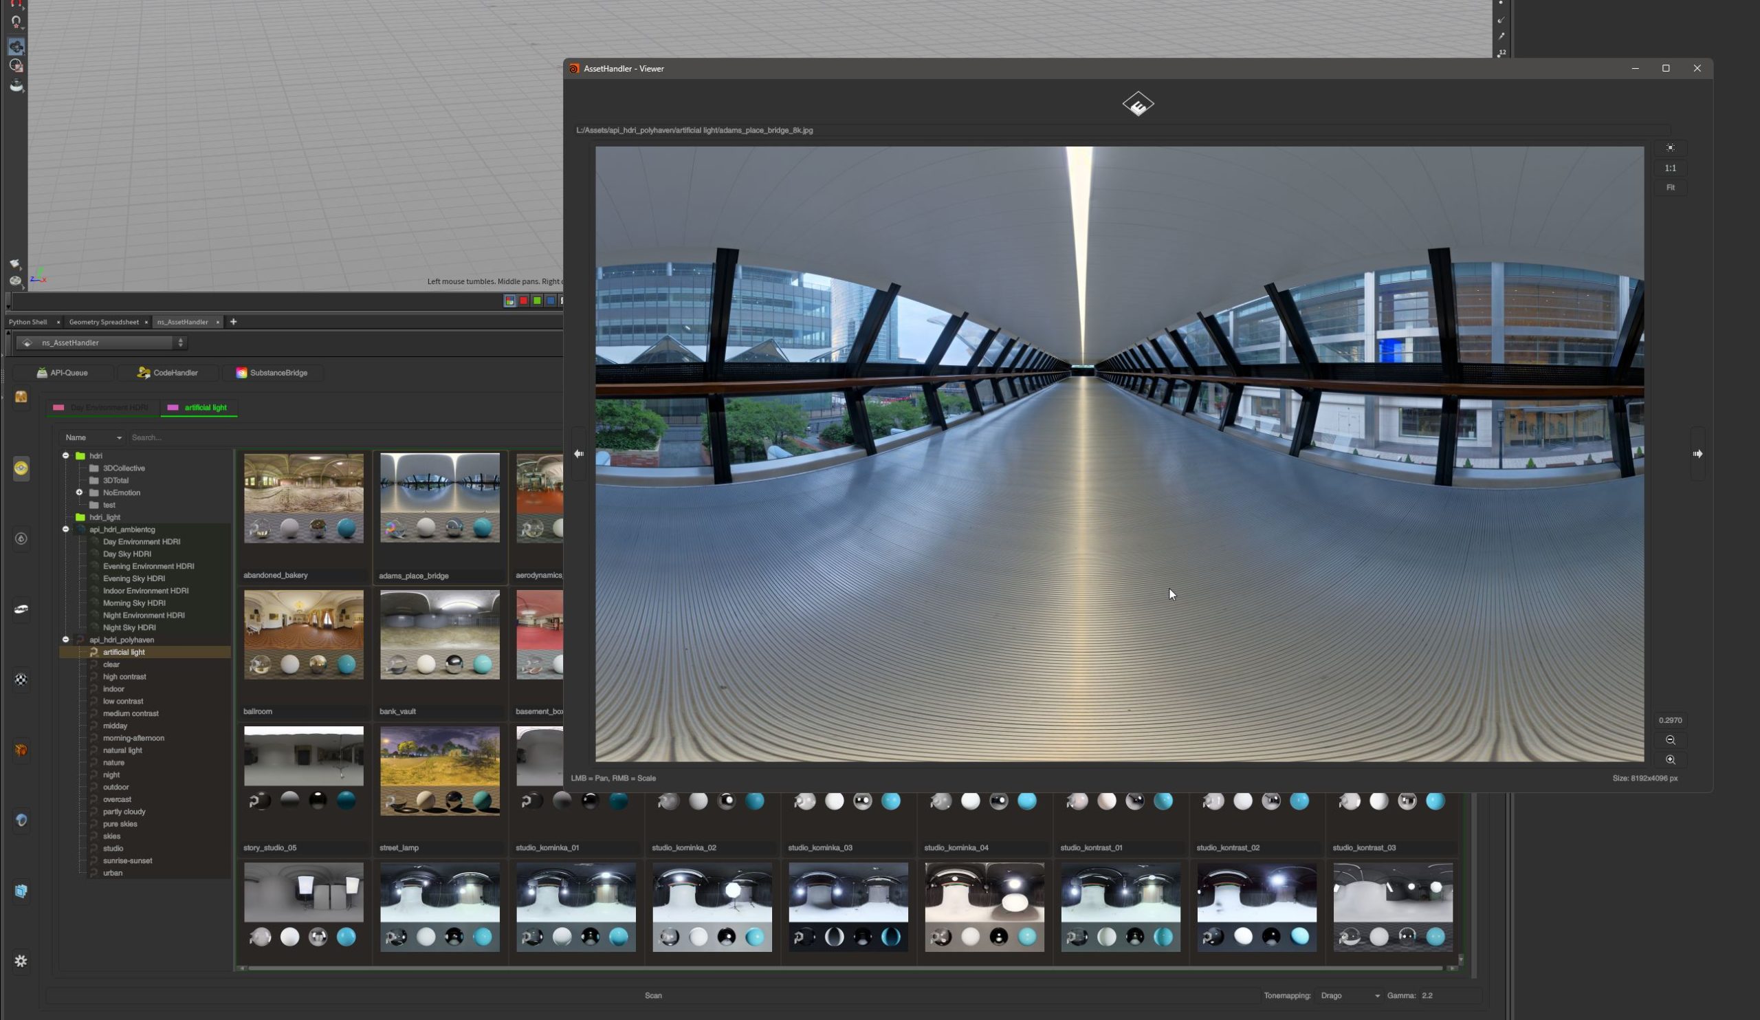
Task: Expand the NoEmotion folder
Action: click(79, 492)
